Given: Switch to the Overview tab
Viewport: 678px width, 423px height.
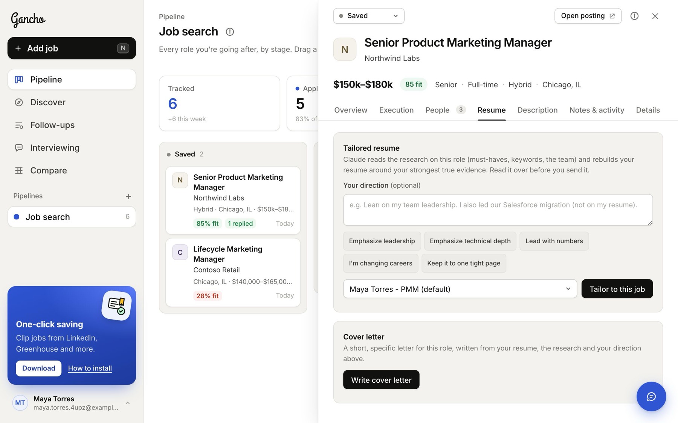Looking at the screenshot, I should [x=351, y=110].
